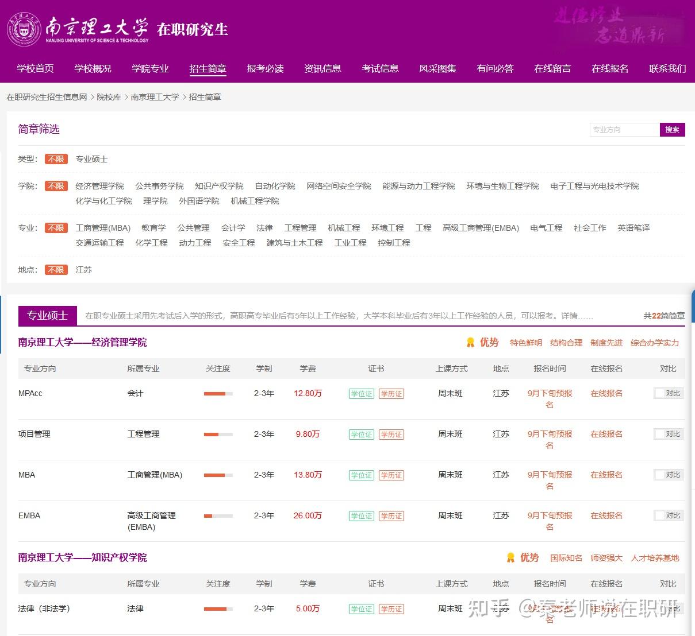Filter by major 工商管理(MBA) in 专业 filter
Viewport: 695px width, 636px height.
(x=103, y=228)
